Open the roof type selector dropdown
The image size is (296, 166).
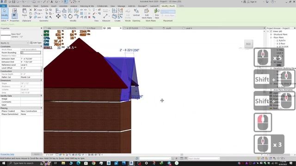point(42,35)
